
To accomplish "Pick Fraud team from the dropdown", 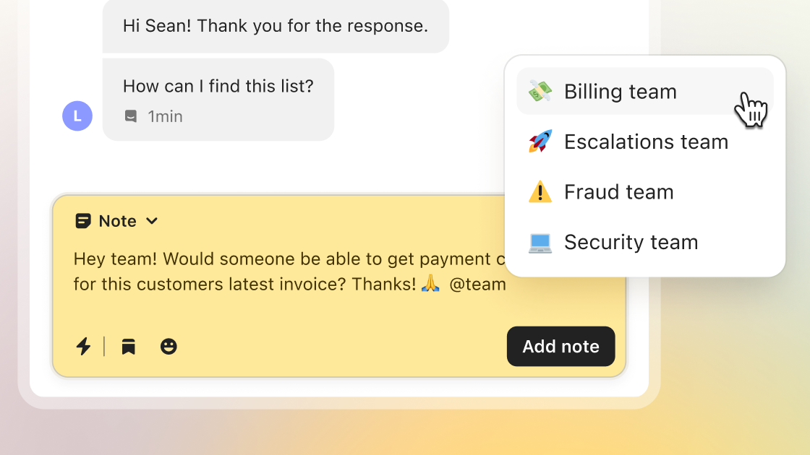I will click(x=618, y=192).
